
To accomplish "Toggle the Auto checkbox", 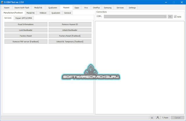I will click(x=175, y=17).
